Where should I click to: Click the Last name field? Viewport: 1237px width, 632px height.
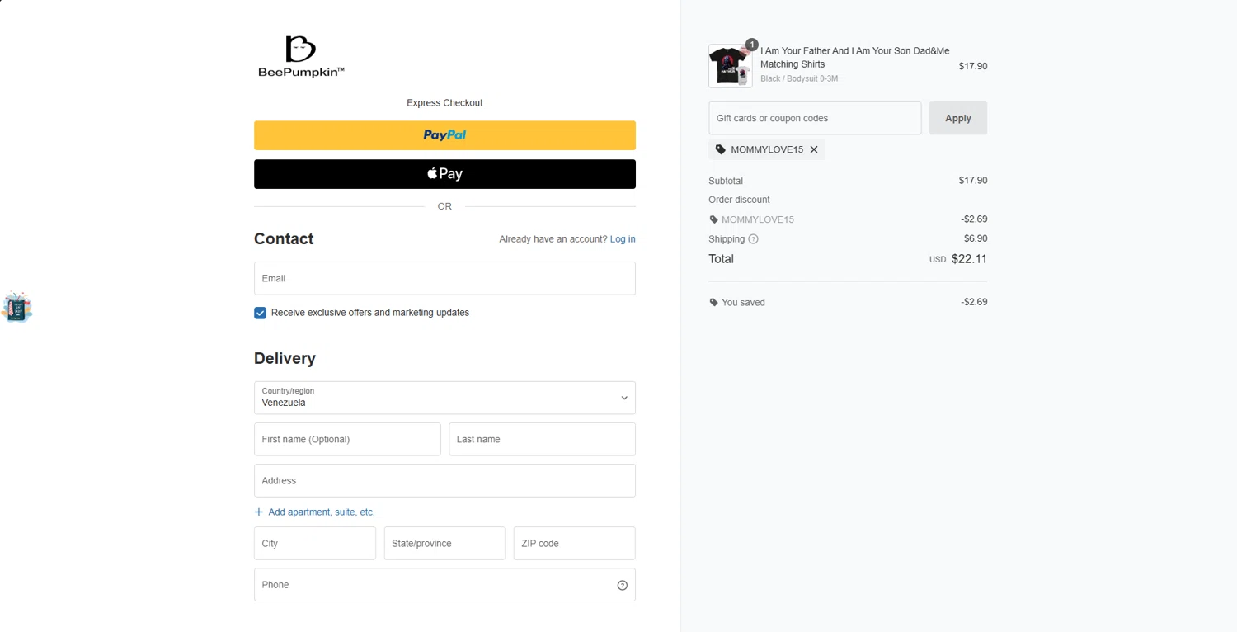[x=542, y=439]
